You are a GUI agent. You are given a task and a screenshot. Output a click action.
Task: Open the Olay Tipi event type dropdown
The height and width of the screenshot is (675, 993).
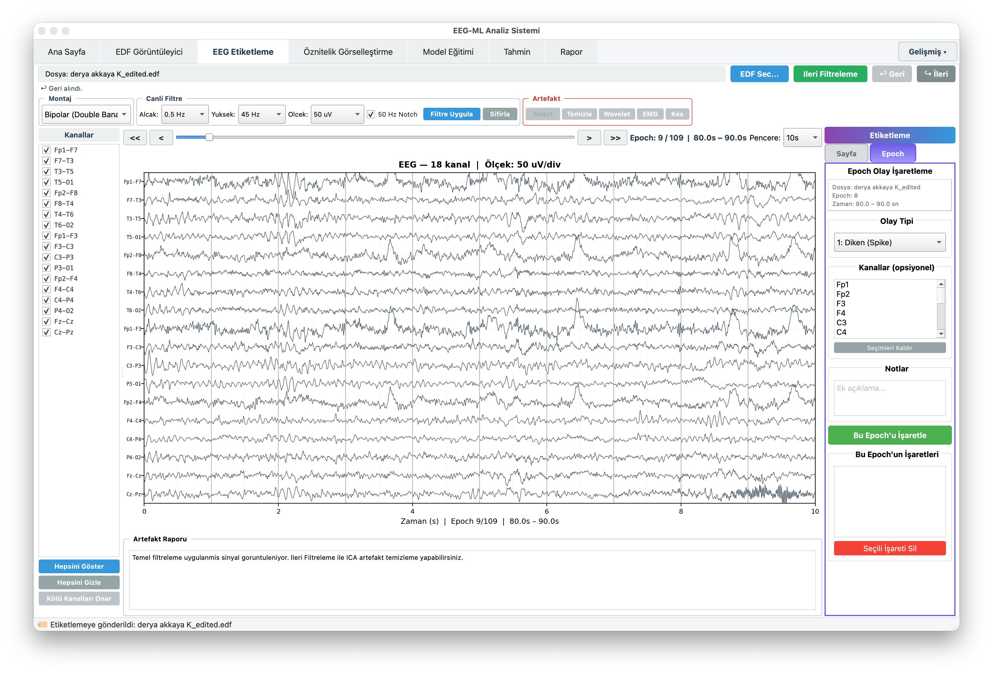tap(889, 242)
